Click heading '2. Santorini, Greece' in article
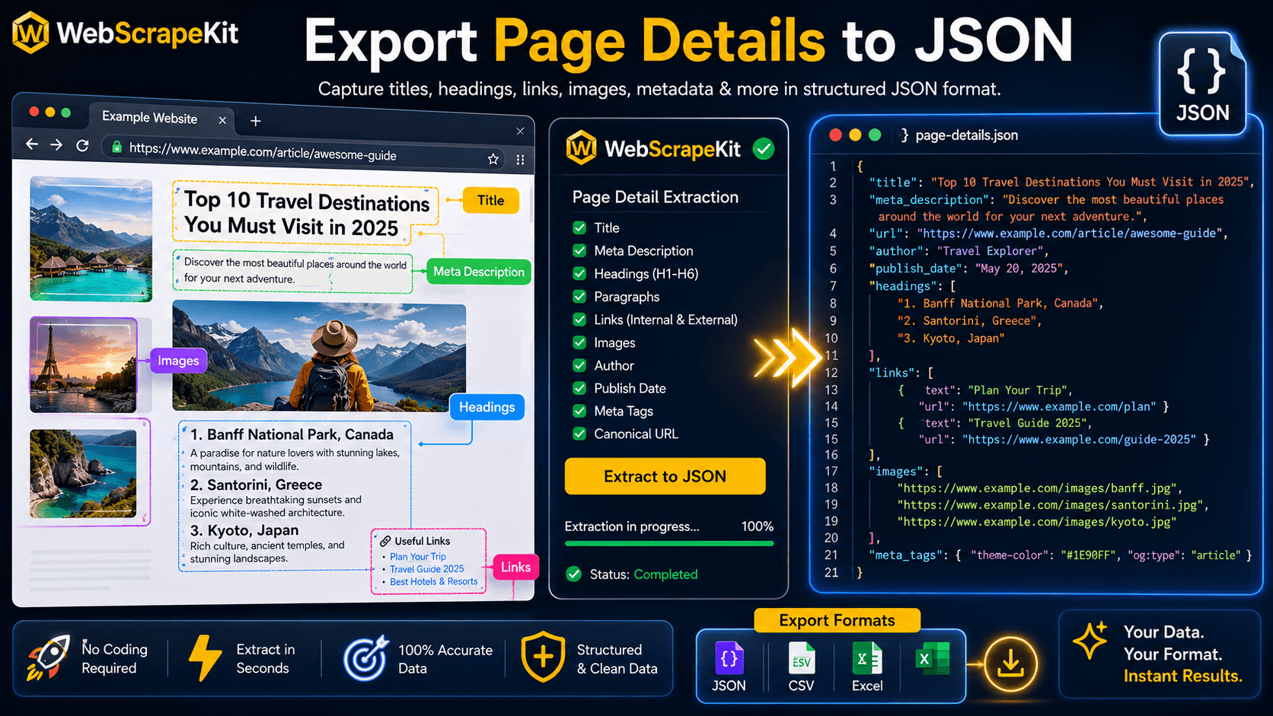Image resolution: width=1273 pixels, height=716 pixels. coord(257,485)
